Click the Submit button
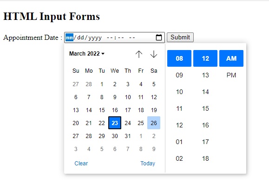The height and width of the screenshot is (189, 269). pos(180,37)
